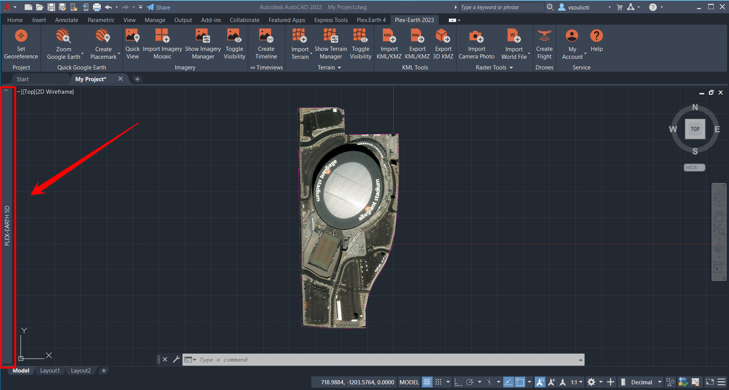Click the Set Georeference icon
The width and height of the screenshot is (729, 390).
click(x=21, y=36)
